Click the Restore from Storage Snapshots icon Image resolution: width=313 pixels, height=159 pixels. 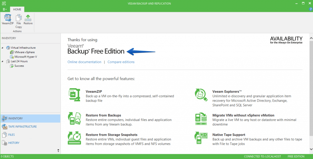coord(74,138)
